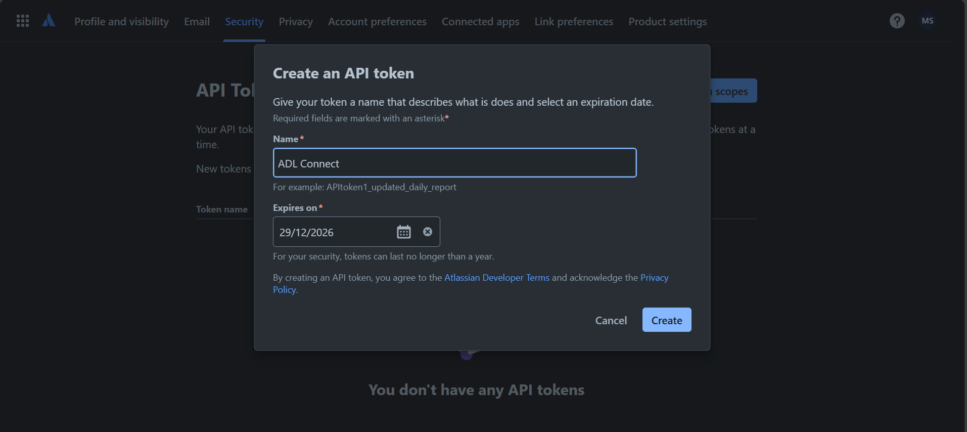967x432 pixels.
Task: Clear the expiry date with the X icon
Action: 428,232
